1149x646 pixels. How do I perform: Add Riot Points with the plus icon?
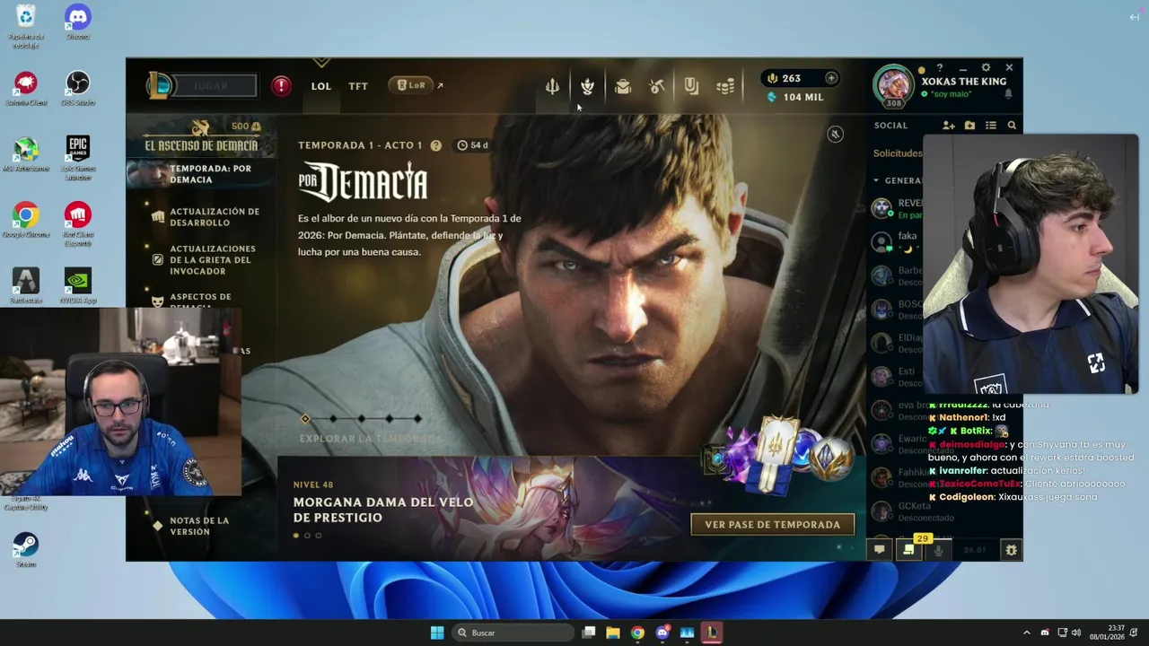(x=831, y=78)
